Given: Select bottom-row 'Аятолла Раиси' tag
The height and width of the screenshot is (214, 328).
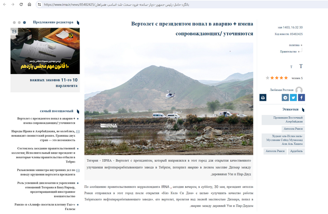Looking at the screenshot, I should coord(275,151).
